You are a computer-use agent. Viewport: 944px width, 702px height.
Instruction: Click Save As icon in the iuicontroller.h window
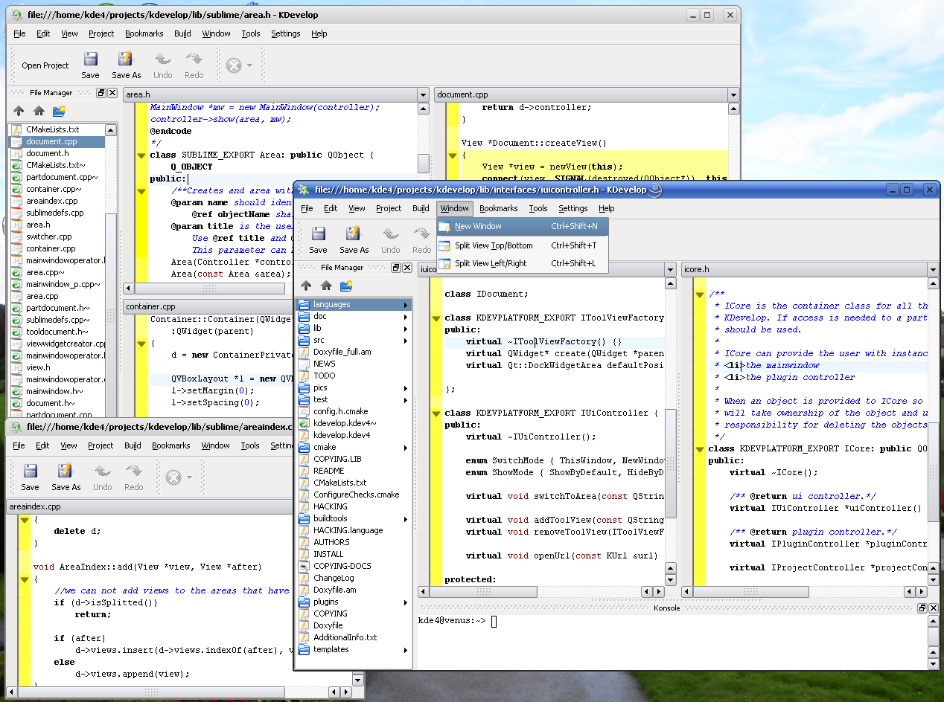pyautogui.click(x=353, y=234)
